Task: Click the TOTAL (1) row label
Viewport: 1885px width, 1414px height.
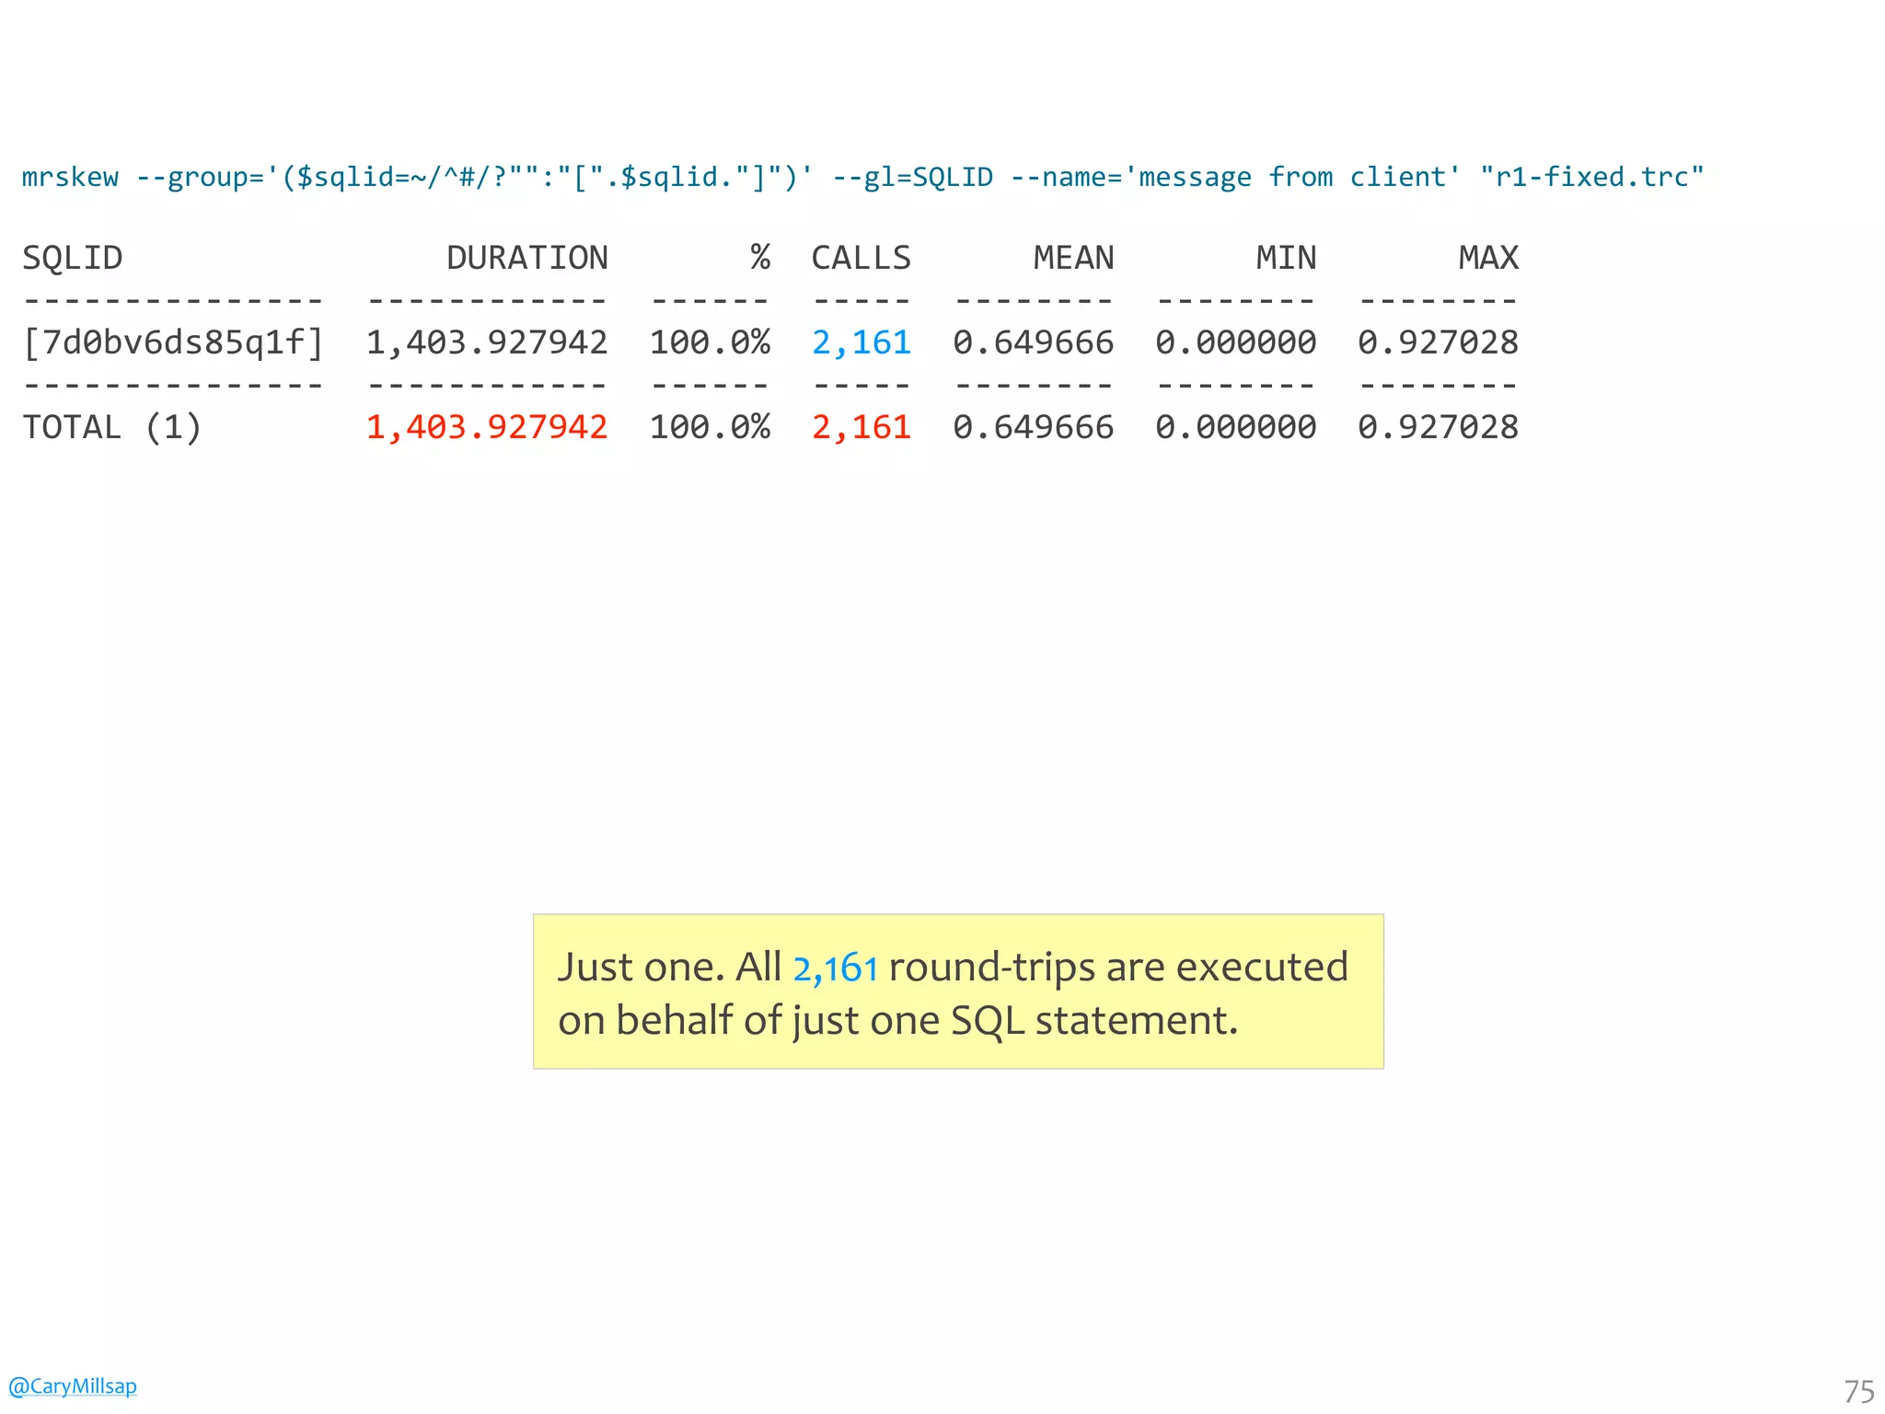Action: click(111, 427)
